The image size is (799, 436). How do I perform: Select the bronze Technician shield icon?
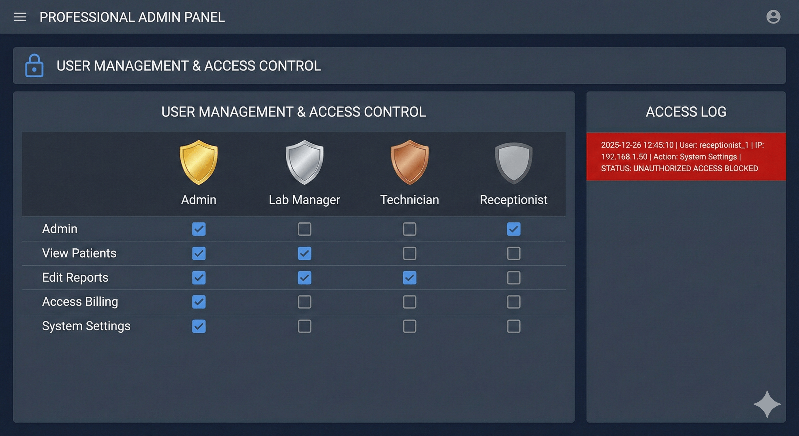tap(410, 161)
